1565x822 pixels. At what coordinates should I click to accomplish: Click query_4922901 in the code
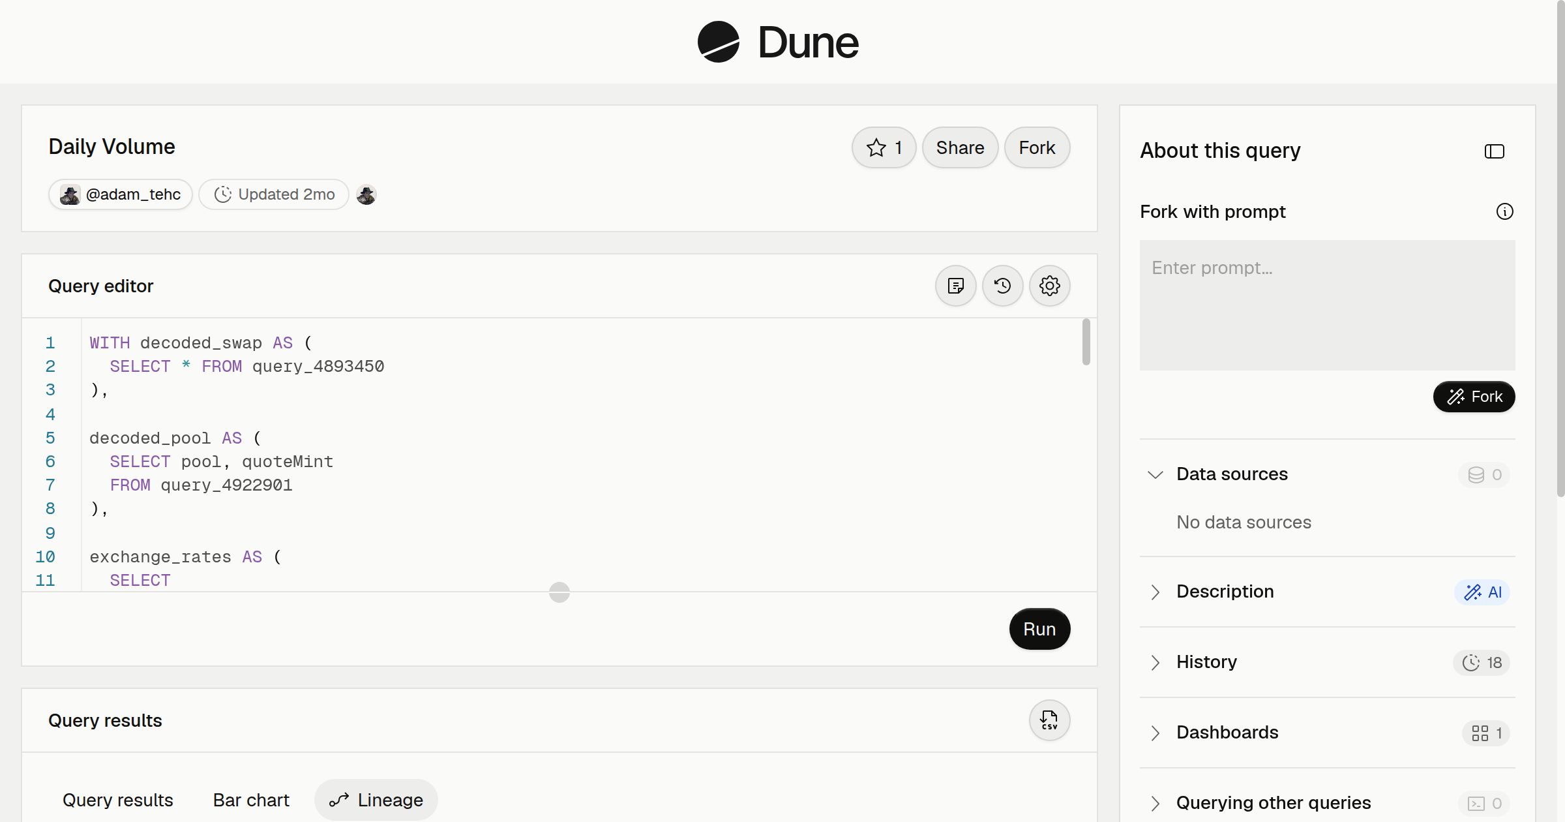click(x=226, y=485)
